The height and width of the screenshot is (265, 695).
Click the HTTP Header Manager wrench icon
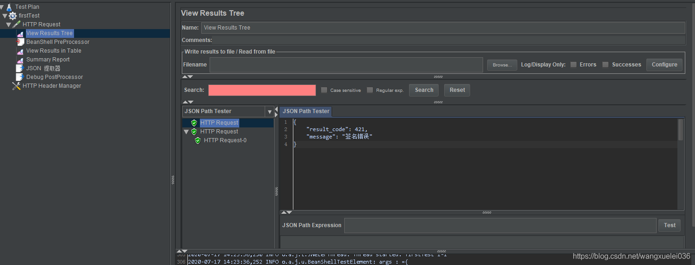[x=16, y=86]
